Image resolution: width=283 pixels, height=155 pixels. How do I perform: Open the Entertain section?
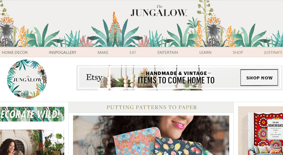(168, 52)
